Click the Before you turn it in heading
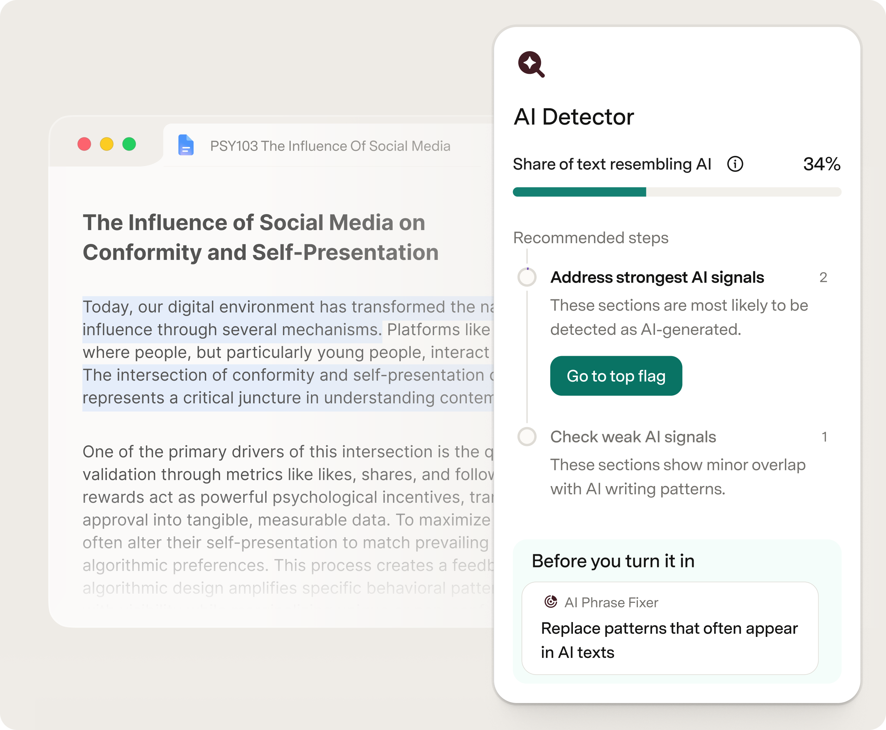Image resolution: width=886 pixels, height=730 pixels. click(x=613, y=561)
